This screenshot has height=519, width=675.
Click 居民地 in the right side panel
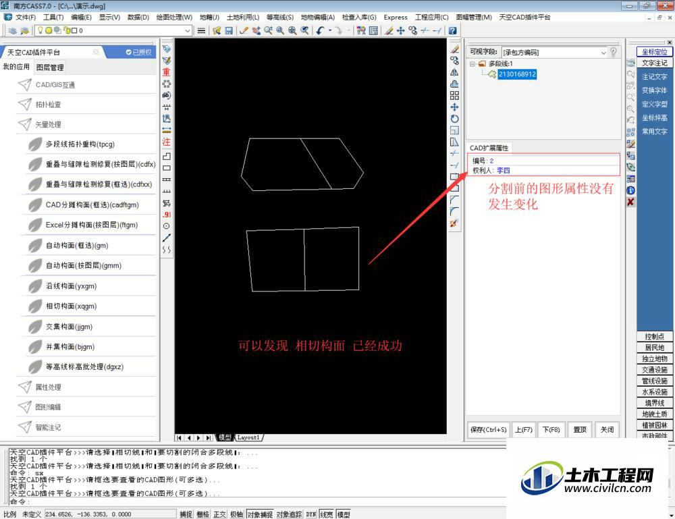coord(654,348)
